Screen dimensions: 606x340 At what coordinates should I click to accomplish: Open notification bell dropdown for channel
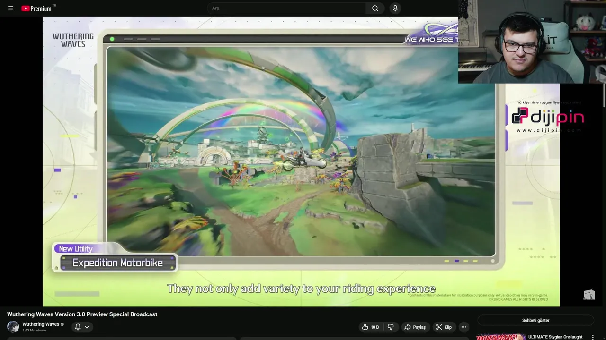82,327
